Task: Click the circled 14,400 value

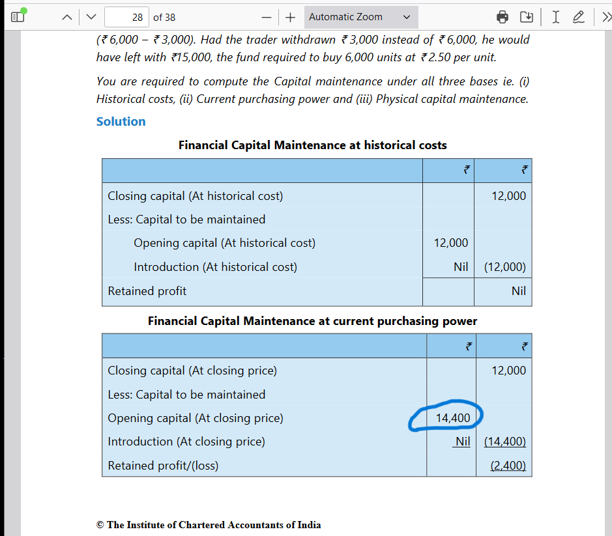Action: (452, 418)
